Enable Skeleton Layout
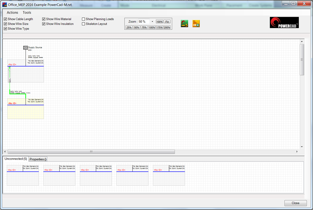 pyautogui.click(x=84, y=24)
